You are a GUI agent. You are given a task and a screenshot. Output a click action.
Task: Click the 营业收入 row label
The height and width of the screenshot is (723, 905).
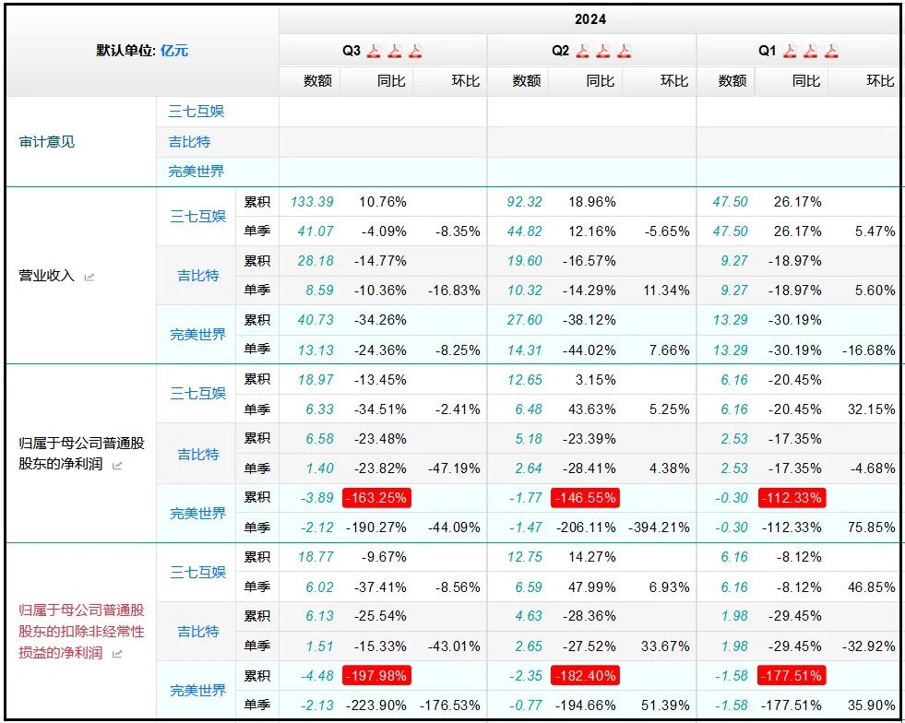pos(47,276)
